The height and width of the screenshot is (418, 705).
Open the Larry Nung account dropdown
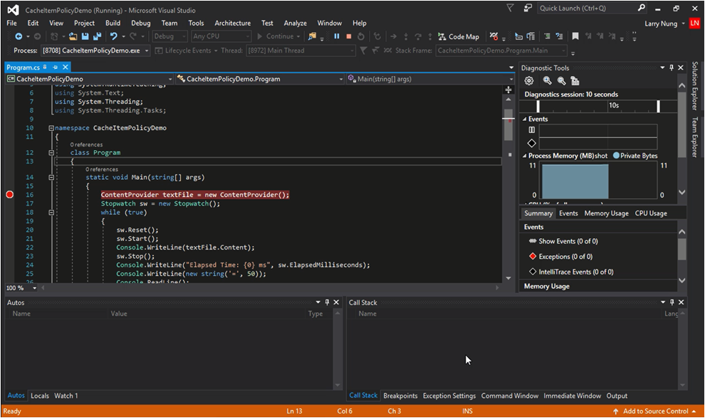pos(683,23)
